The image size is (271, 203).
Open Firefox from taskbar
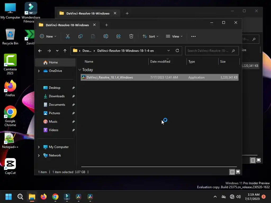[x=44, y=197]
